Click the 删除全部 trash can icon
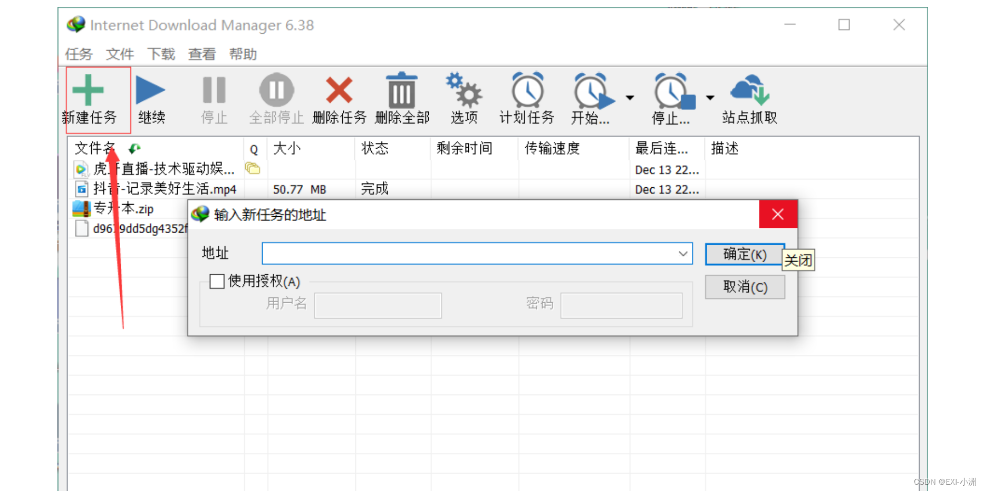 coord(402,90)
